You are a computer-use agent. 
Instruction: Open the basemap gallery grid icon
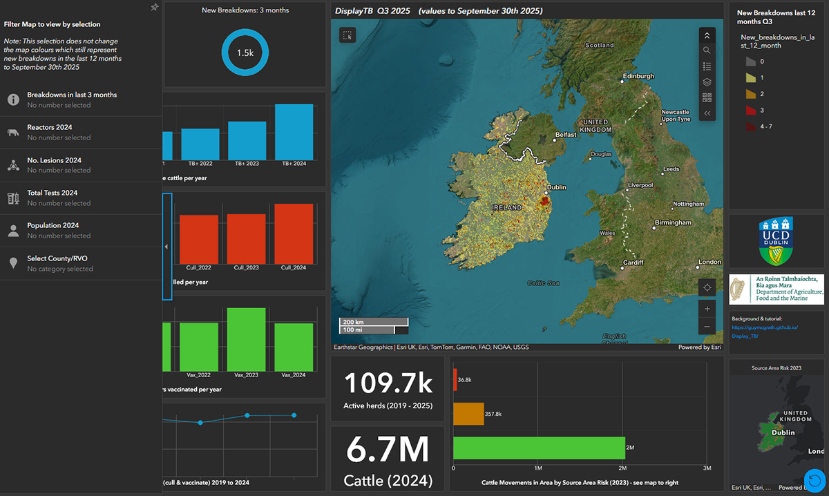tap(707, 97)
